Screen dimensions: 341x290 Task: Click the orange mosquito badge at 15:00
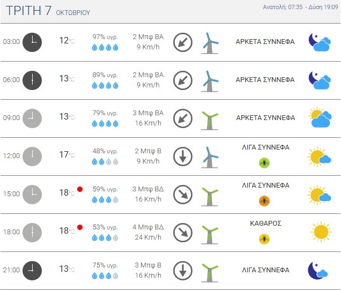264,200
